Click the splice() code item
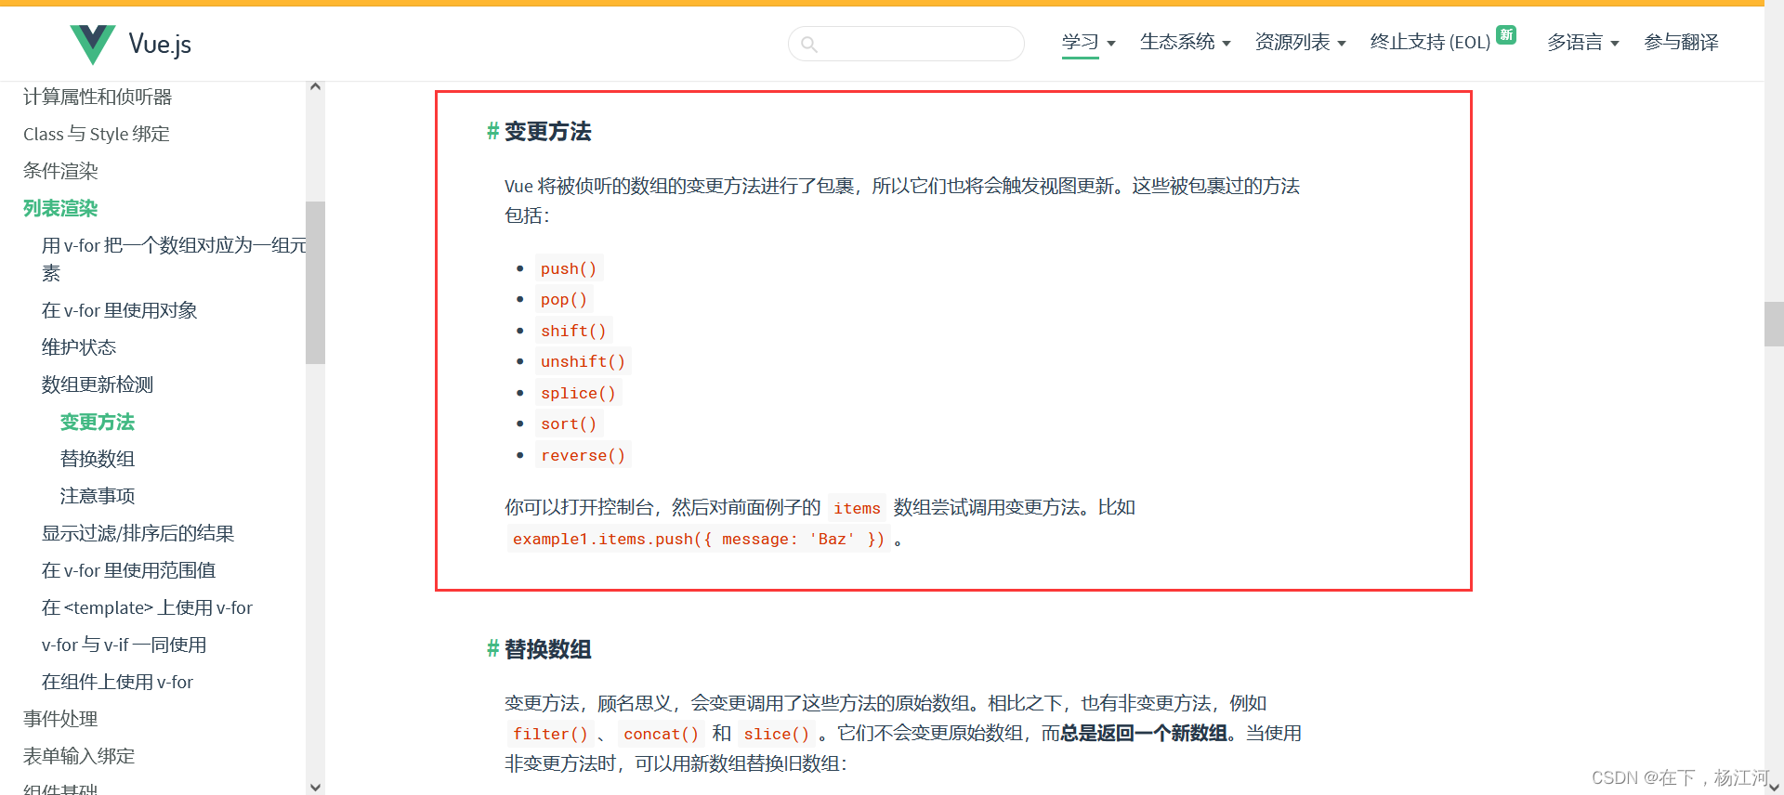The height and width of the screenshot is (795, 1784). pyautogui.click(x=578, y=393)
